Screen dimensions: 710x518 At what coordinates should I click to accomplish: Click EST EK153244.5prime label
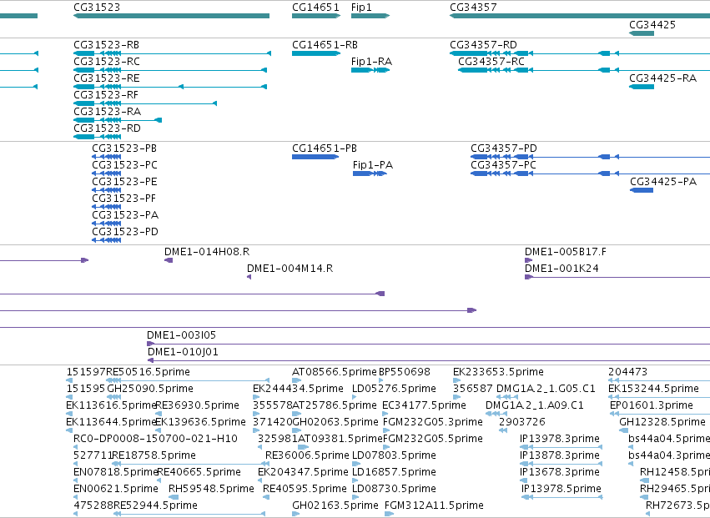click(654, 389)
